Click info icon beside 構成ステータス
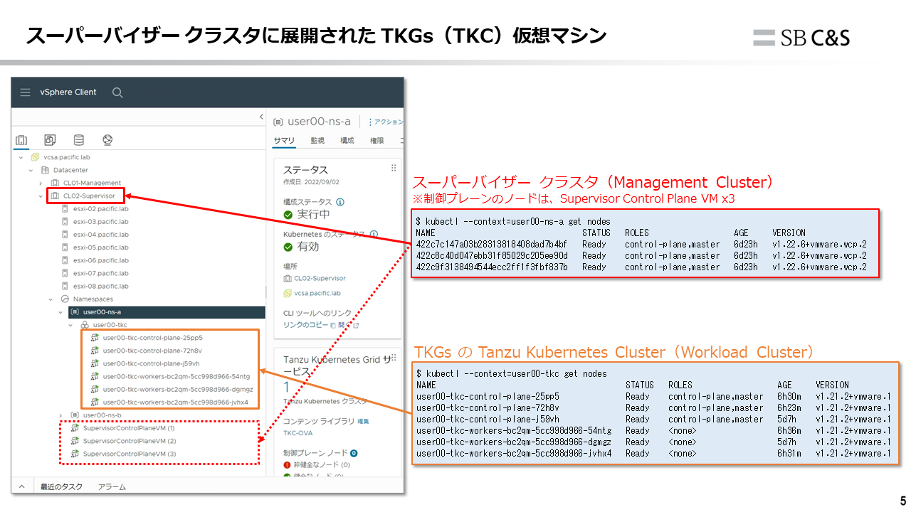The image size is (911, 512). (x=340, y=202)
